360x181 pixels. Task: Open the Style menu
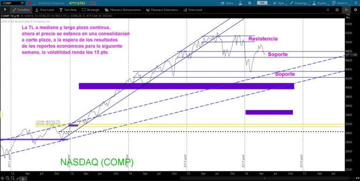(279, 3)
